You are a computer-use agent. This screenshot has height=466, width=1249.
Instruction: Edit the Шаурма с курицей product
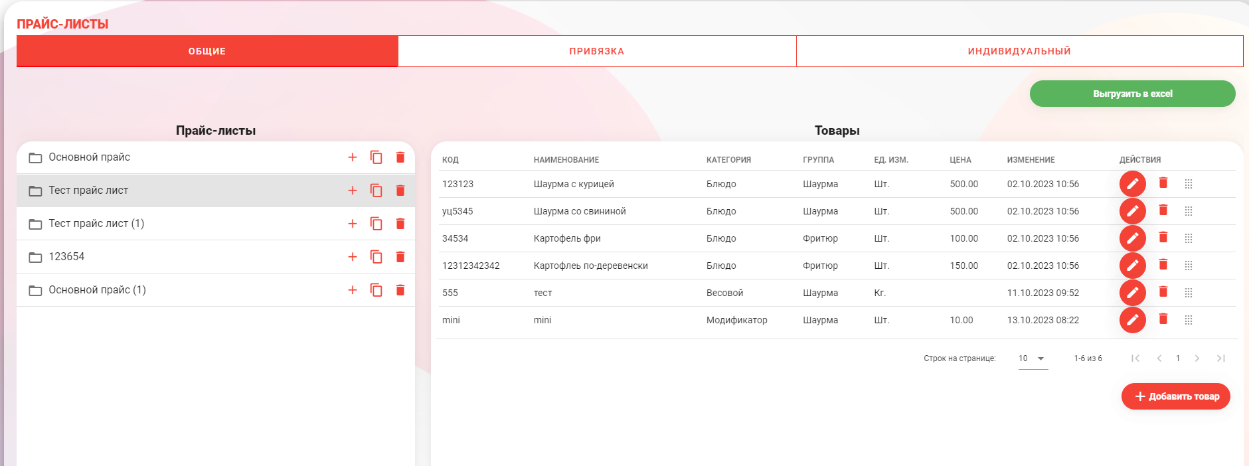coord(1133,184)
